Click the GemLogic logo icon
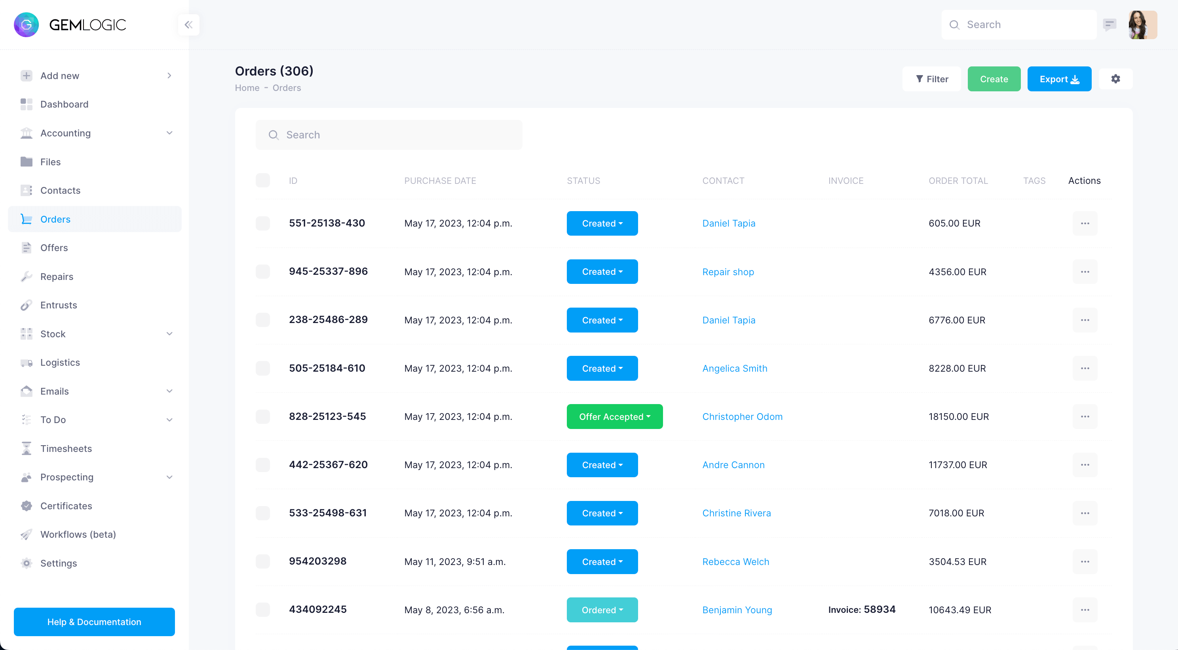This screenshot has width=1178, height=650. coord(26,25)
